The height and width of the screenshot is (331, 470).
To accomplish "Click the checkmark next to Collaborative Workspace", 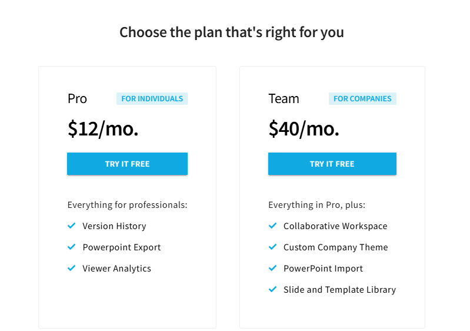I will pos(272,226).
